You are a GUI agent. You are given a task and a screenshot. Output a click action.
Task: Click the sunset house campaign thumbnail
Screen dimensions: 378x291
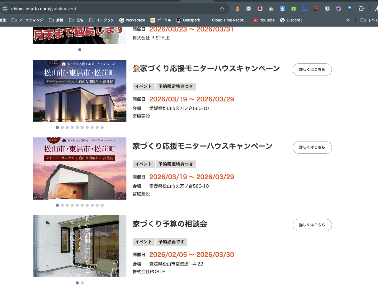80,169
